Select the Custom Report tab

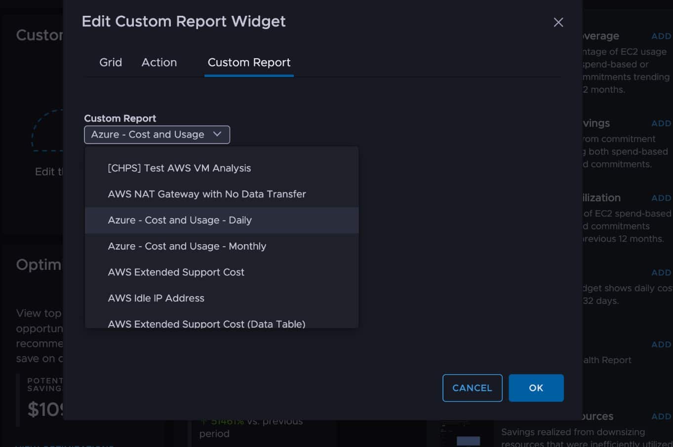pyautogui.click(x=249, y=63)
